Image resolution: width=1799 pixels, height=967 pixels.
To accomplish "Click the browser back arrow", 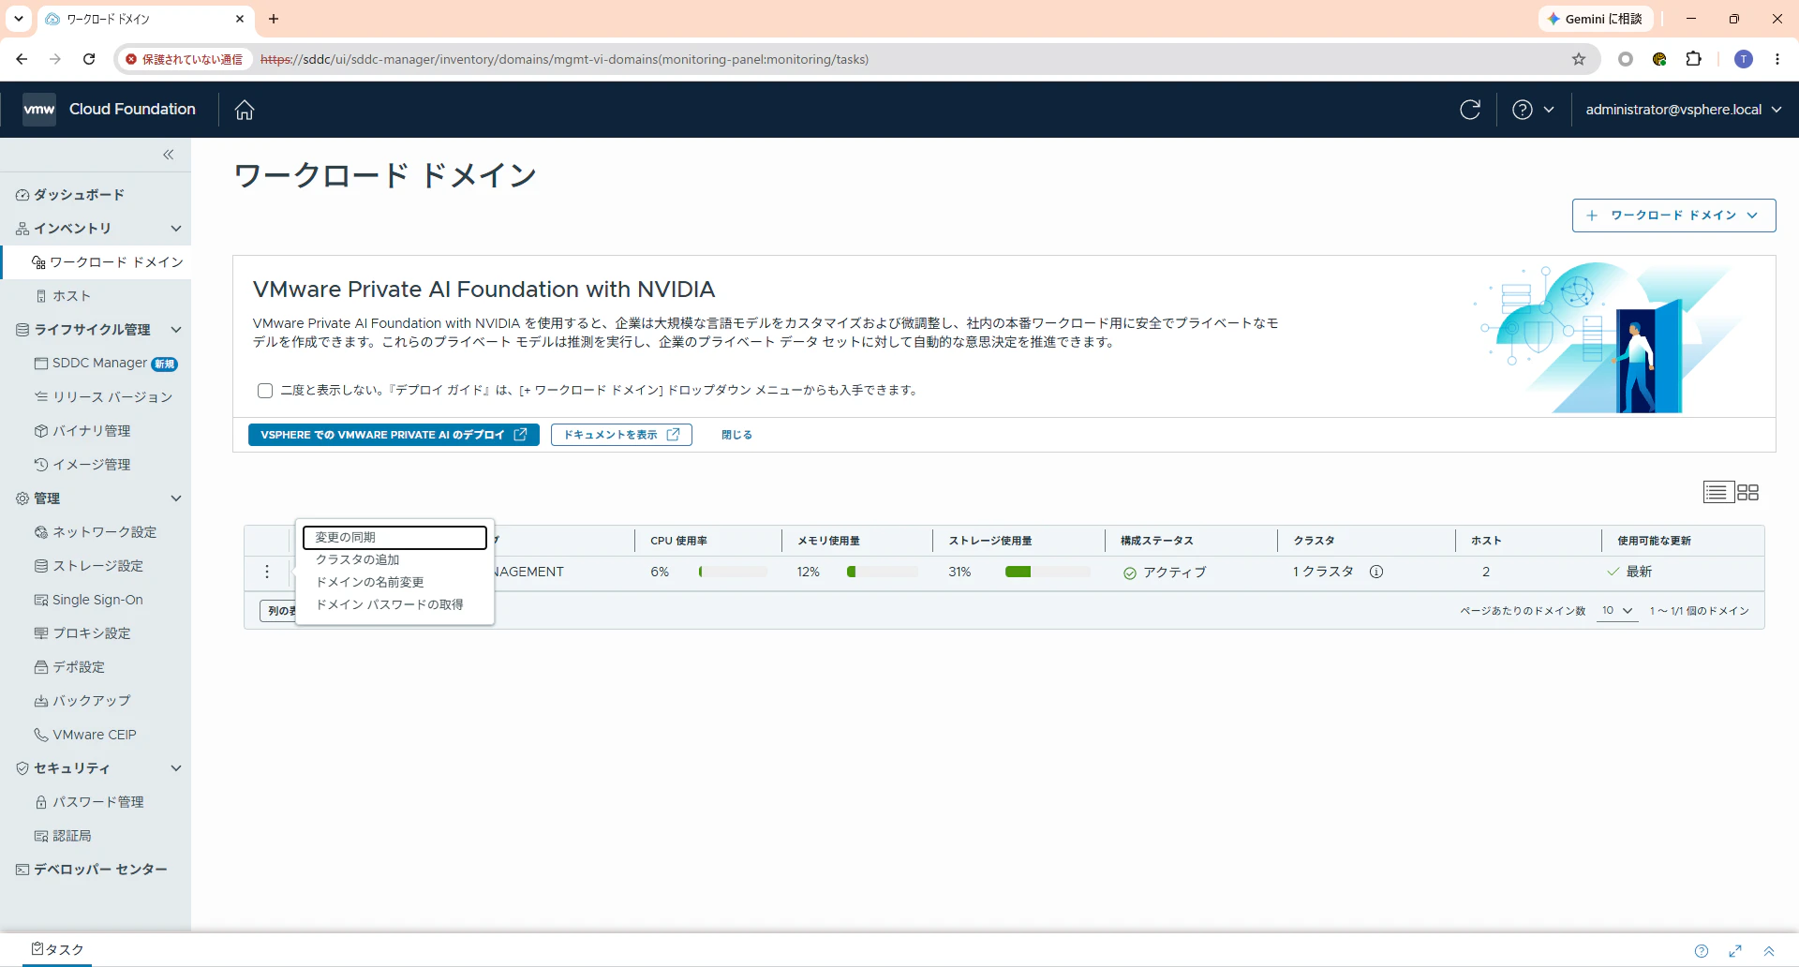I will [x=22, y=59].
